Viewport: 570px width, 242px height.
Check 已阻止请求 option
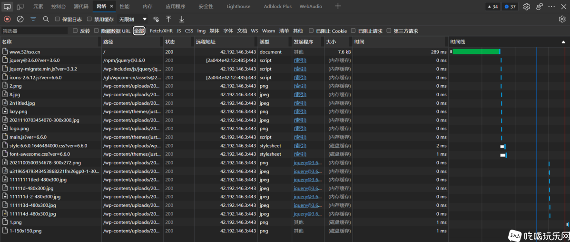tap(353, 30)
